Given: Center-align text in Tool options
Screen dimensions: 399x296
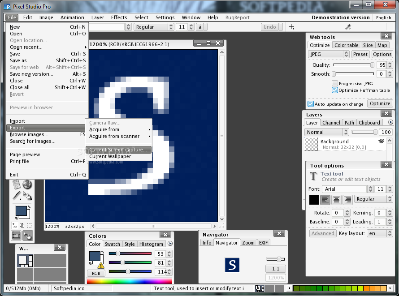Looking at the screenshot, I should coord(336,200).
